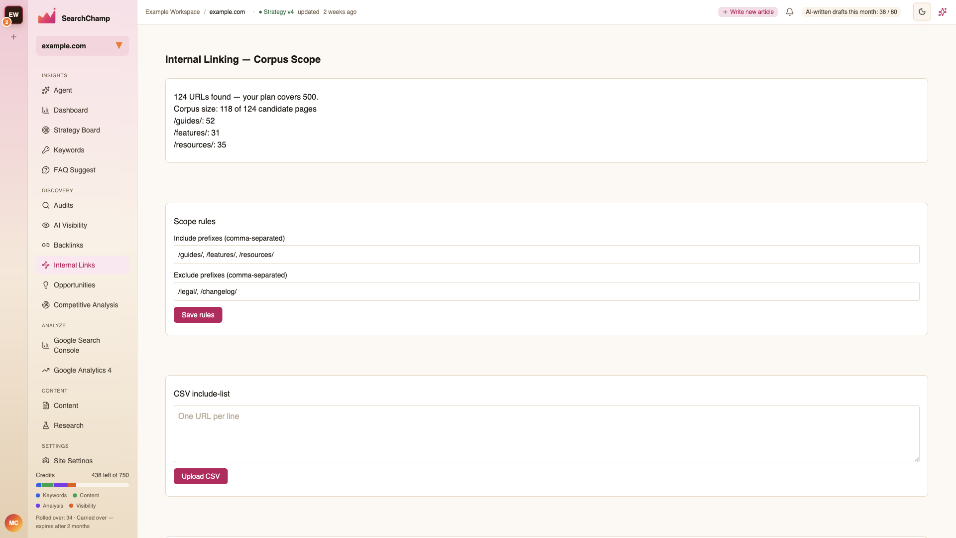Click the Content document icon
The height and width of the screenshot is (538, 956).
pyautogui.click(x=46, y=405)
